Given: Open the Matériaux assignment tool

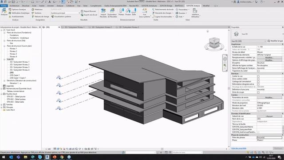Looking at the screenshot, I should pos(37,9).
